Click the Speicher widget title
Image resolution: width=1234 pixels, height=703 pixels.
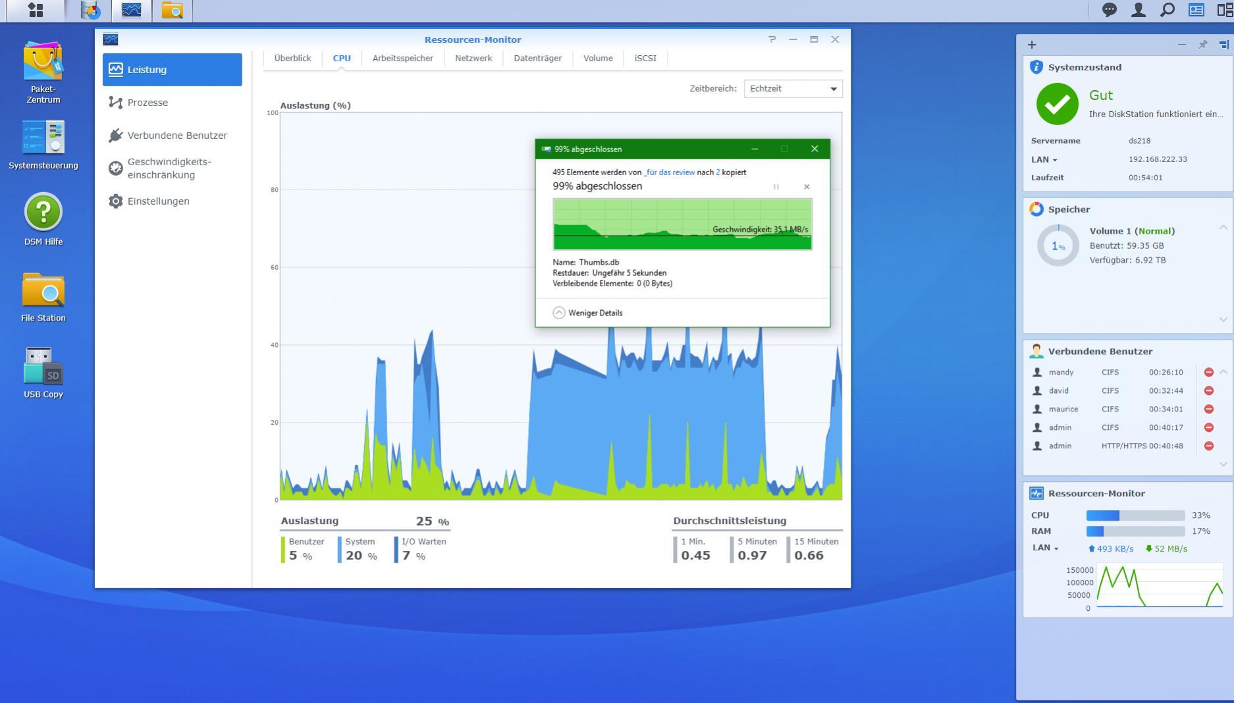point(1069,209)
